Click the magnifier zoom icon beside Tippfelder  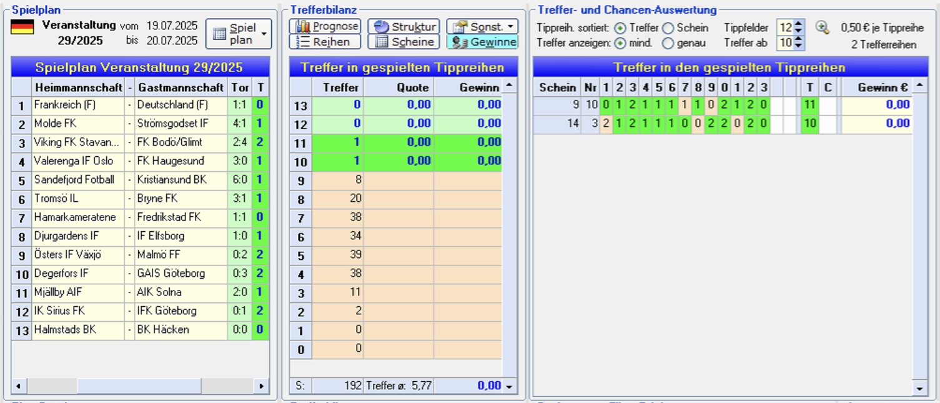pos(823,27)
